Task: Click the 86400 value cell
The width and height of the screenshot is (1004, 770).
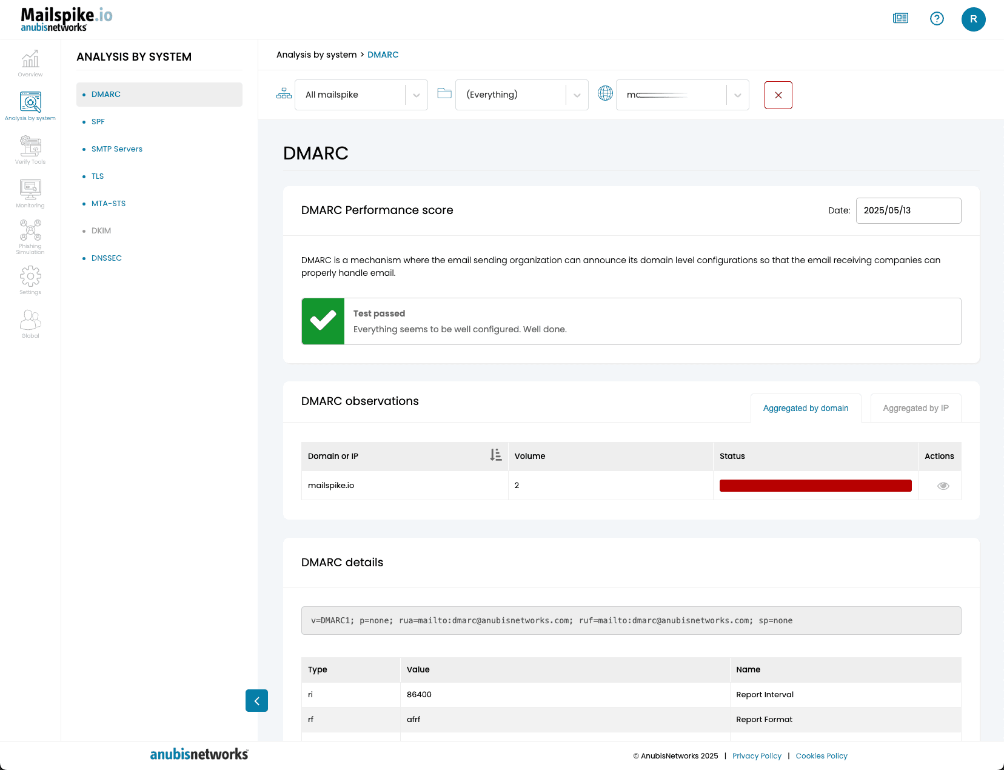Action: (x=564, y=695)
